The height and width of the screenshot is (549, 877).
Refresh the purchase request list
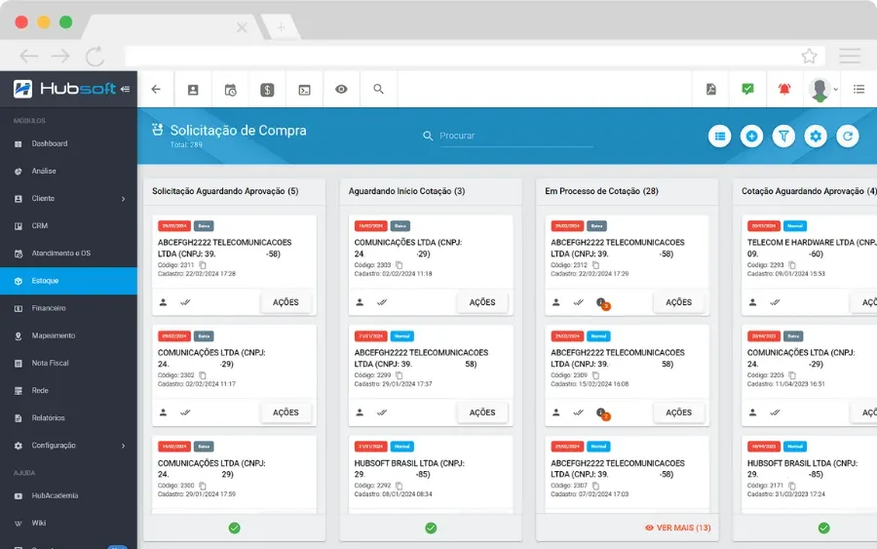(848, 136)
